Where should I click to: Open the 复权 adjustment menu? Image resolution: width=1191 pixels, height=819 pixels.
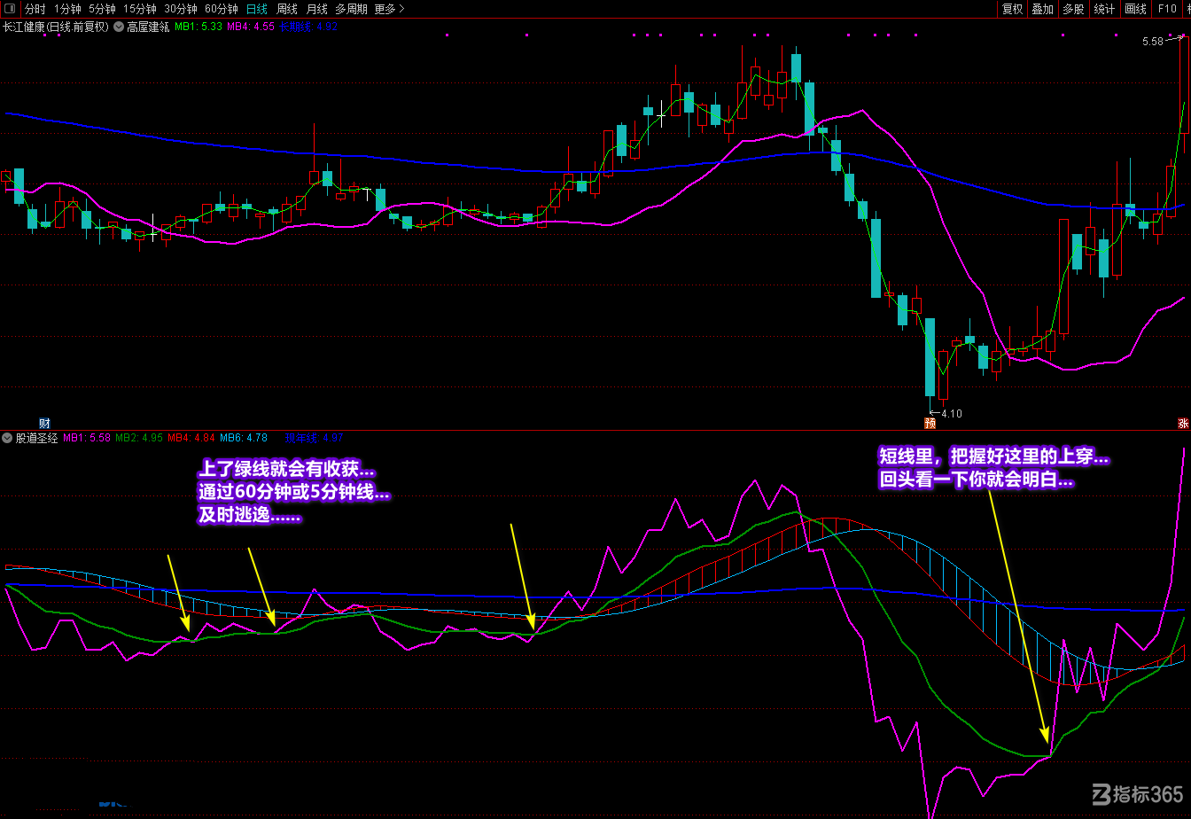pyautogui.click(x=1012, y=9)
